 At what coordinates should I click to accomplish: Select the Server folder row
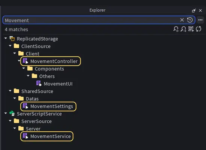pos(33,129)
